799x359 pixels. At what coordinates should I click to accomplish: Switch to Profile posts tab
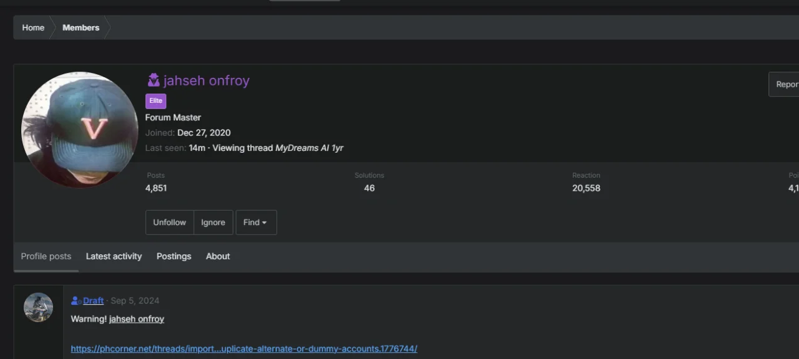46,256
